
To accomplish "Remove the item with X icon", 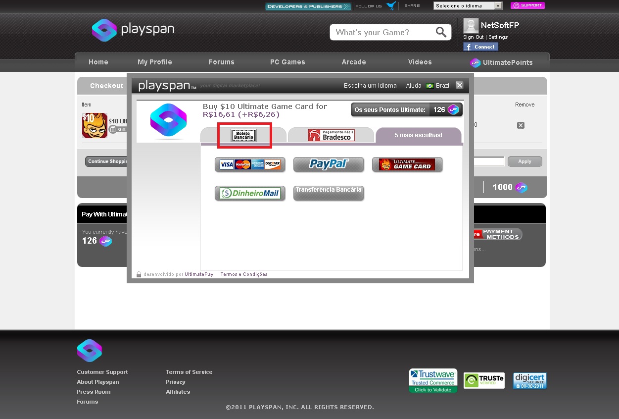I will click(521, 125).
